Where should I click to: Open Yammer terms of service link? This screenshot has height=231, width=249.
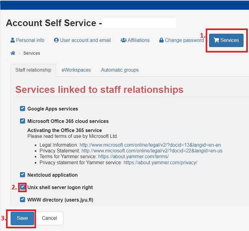(x=133, y=157)
